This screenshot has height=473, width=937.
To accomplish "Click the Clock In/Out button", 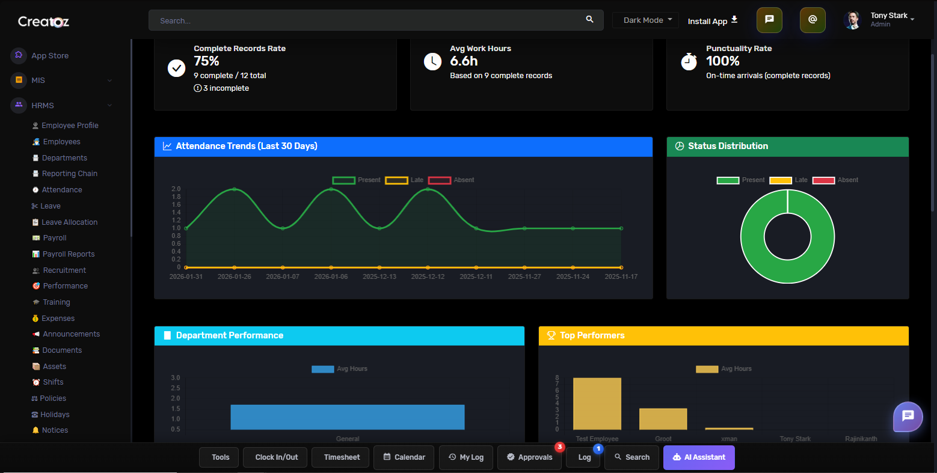I will (276, 457).
